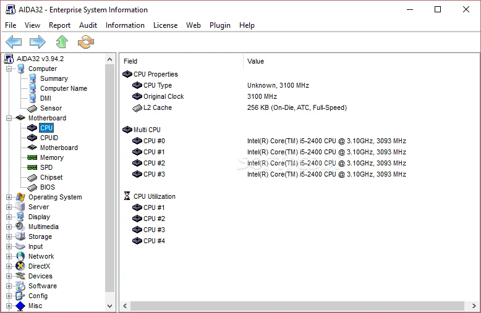The height and width of the screenshot is (313, 481).
Task: Click the Computer node icon in tree
Action: click(20, 69)
